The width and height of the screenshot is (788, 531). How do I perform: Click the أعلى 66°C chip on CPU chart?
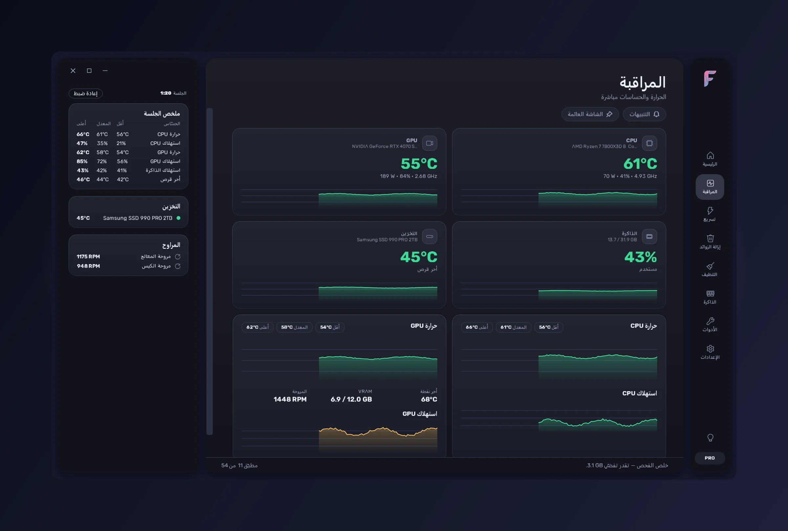coord(477,327)
